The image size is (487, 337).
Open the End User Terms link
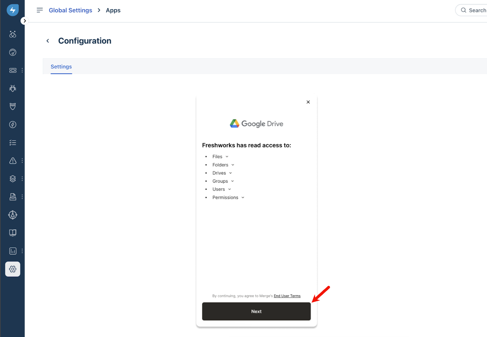pos(287,296)
